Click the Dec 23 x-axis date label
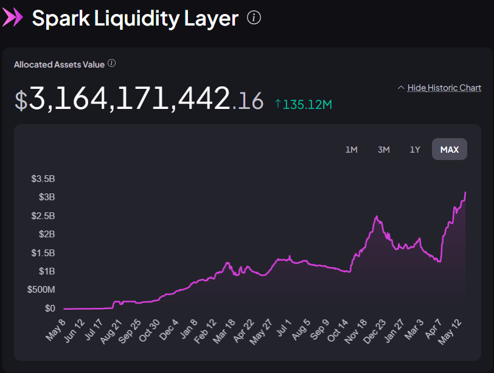This screenshot has height=373, width=494. 375,332
